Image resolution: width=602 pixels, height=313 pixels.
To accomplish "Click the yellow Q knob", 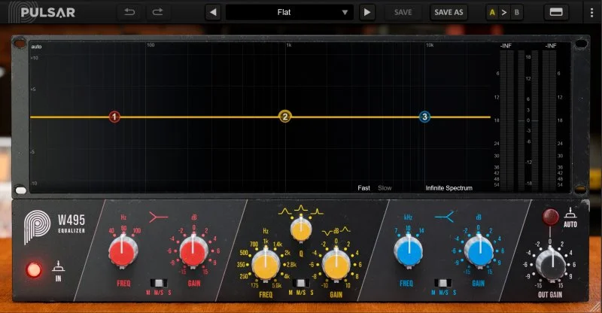I will [x=301, y=229].
